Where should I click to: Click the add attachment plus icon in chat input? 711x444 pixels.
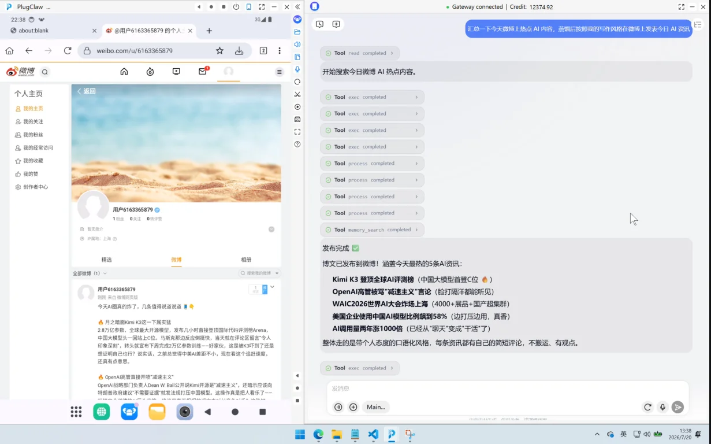pyautogui.click(x=353, y=407)
